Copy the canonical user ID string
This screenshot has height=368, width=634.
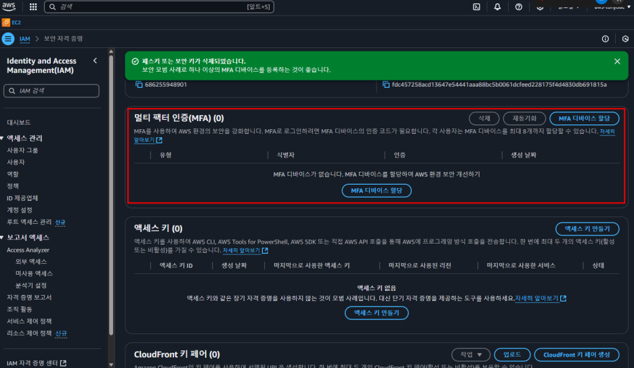(x=385, y=85)
